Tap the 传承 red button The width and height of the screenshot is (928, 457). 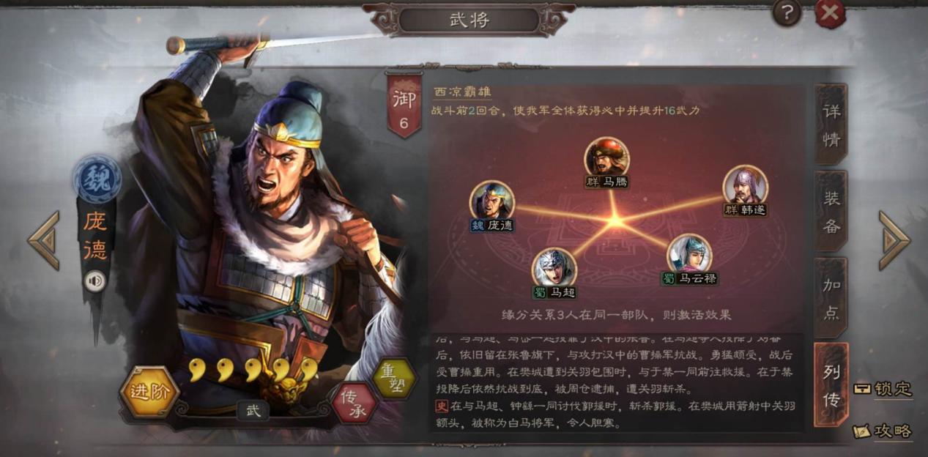pyautogui.click(x=355, y=402)
